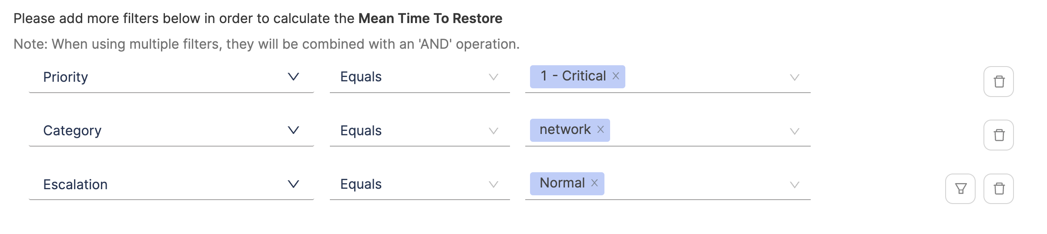Expand the Escalation values dropdown arrow

point(795,184)
